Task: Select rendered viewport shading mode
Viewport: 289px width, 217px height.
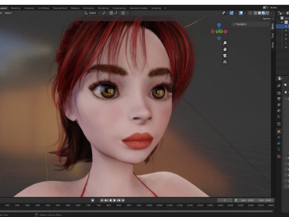Action: [267, 13]
